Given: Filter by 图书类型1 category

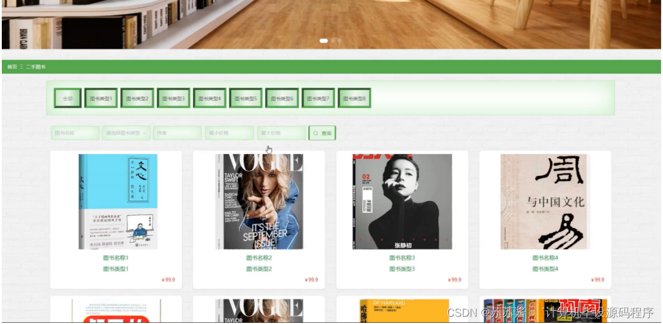Looking at the screenshot, I should 101,98.
